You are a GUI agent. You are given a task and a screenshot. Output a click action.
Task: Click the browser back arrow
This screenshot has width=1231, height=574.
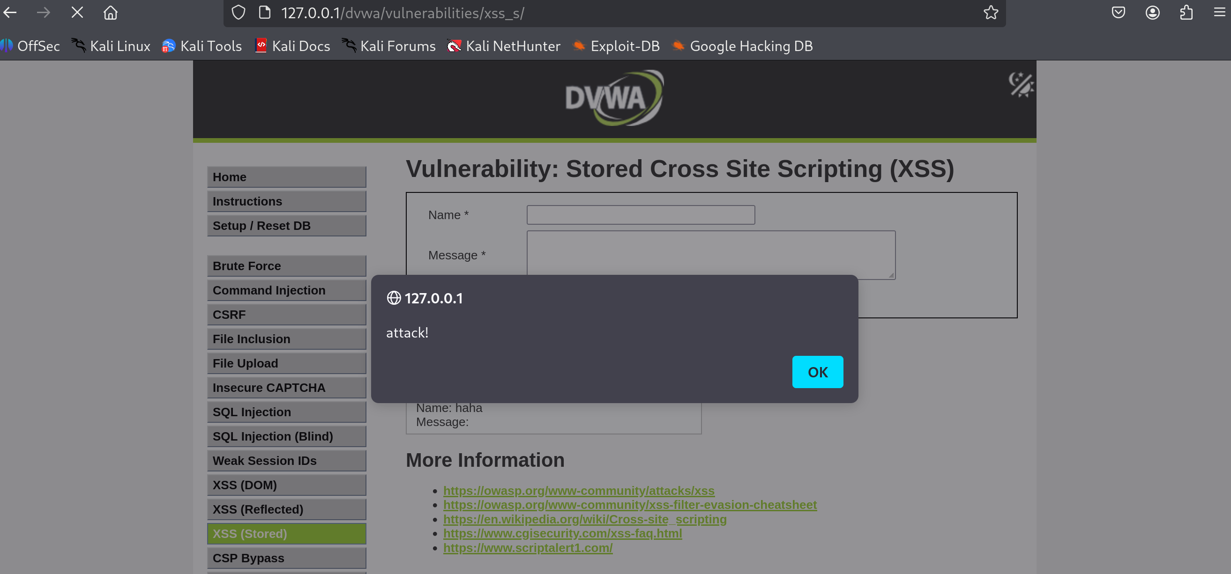tap(10, 13)
